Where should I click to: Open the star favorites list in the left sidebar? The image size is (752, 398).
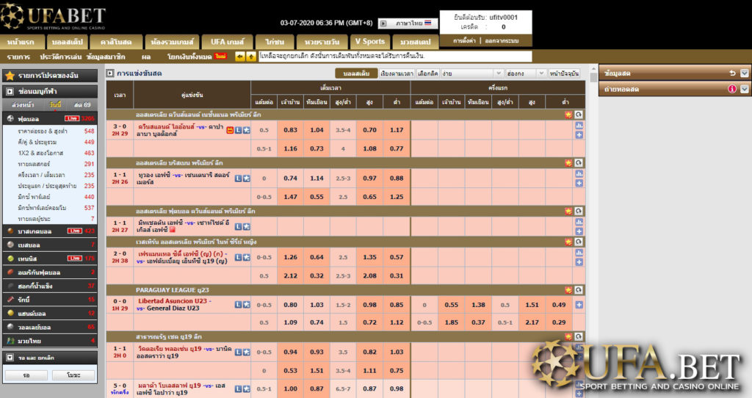(50, 76)
